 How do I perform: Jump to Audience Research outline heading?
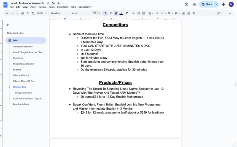pos(23,47)
